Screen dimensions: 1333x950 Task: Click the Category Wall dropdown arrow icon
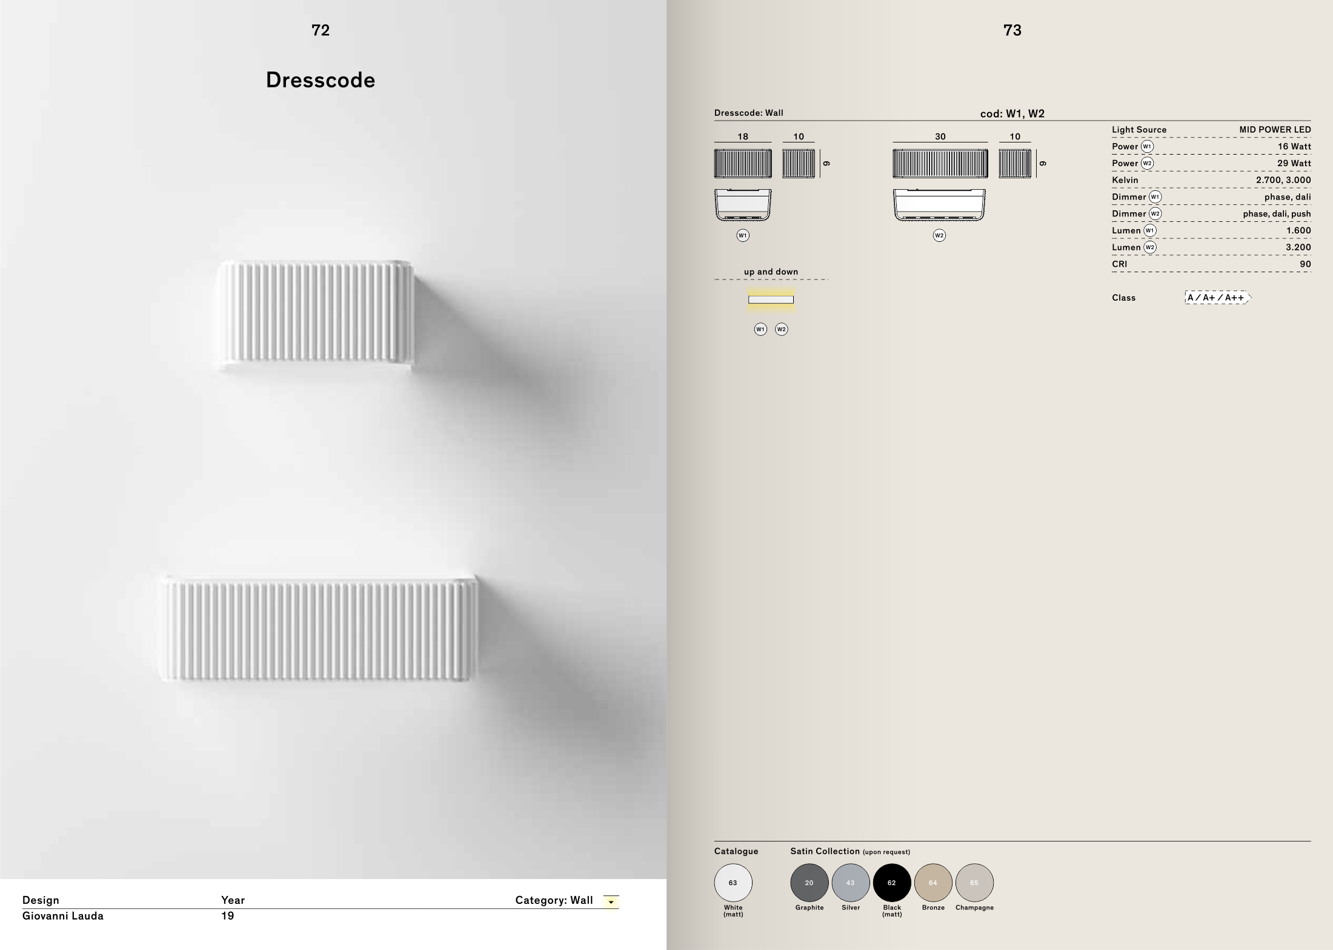(611, 901)
